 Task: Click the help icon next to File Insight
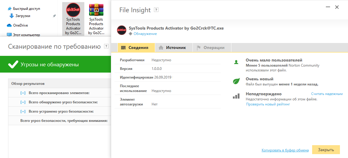click(156, 10)
